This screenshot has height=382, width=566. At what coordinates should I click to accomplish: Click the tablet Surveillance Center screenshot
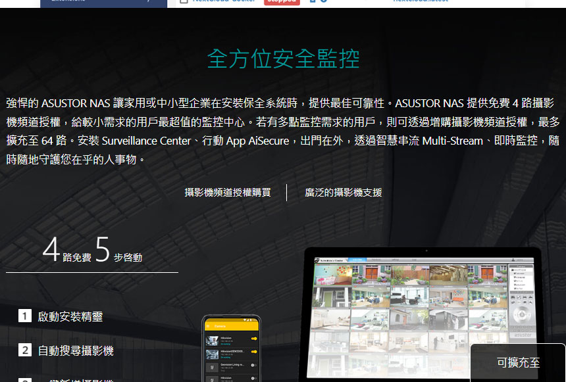[x=423, y=314]
